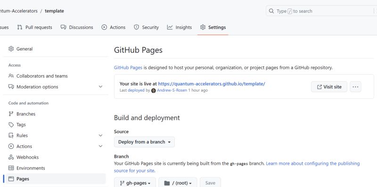Image resolution: width=377 pixels, height=187 pixels.
Task: Select Pages in sidebar
Action: 56,179
